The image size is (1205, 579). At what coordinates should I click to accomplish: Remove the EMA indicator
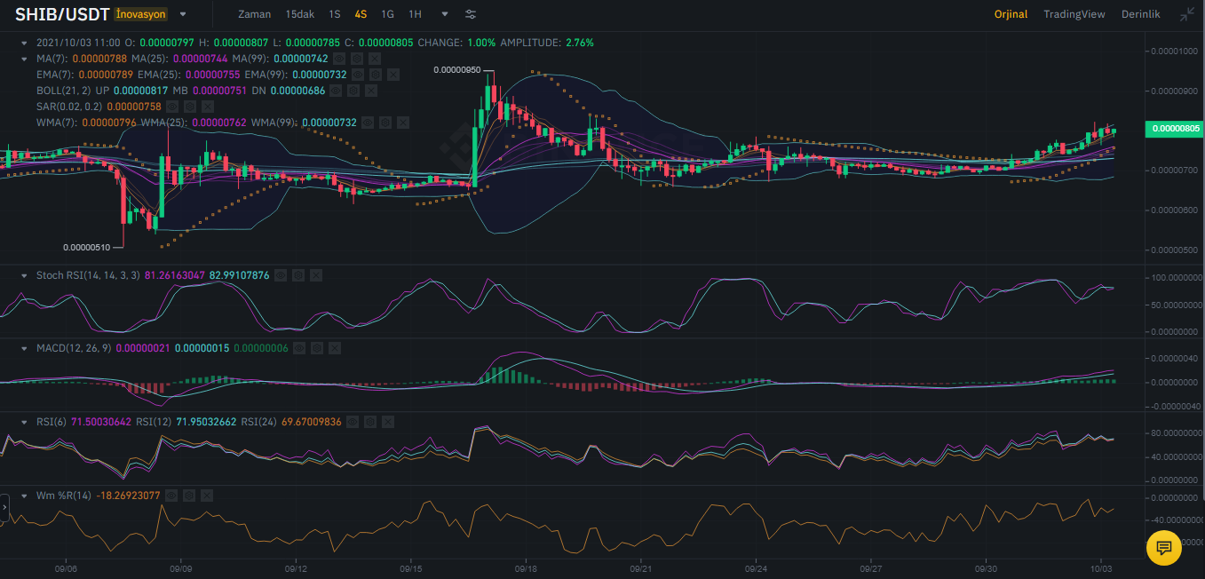coord(393,75)
